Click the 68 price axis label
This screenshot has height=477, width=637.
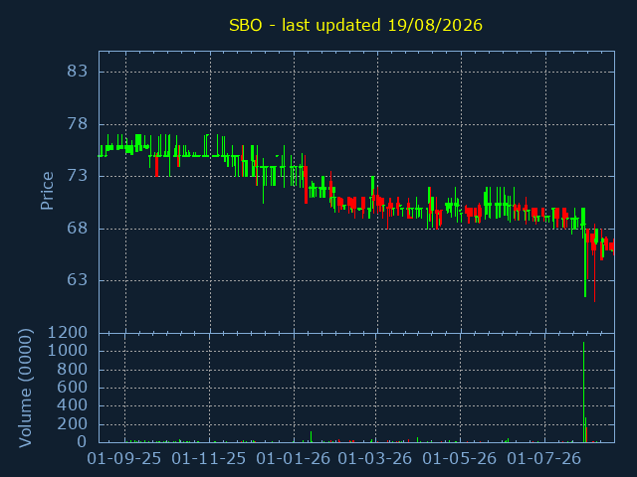pyautogui.click(x=78, y=229)
